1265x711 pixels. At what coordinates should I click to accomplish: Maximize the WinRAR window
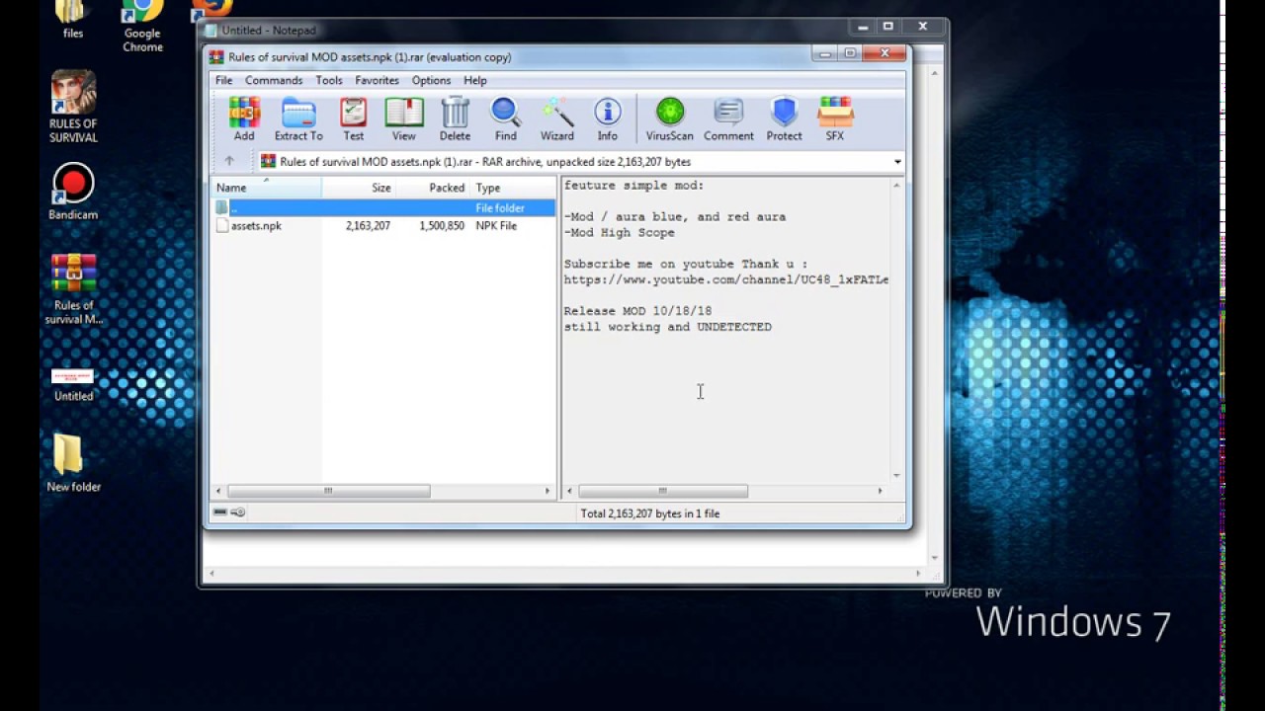850,53
